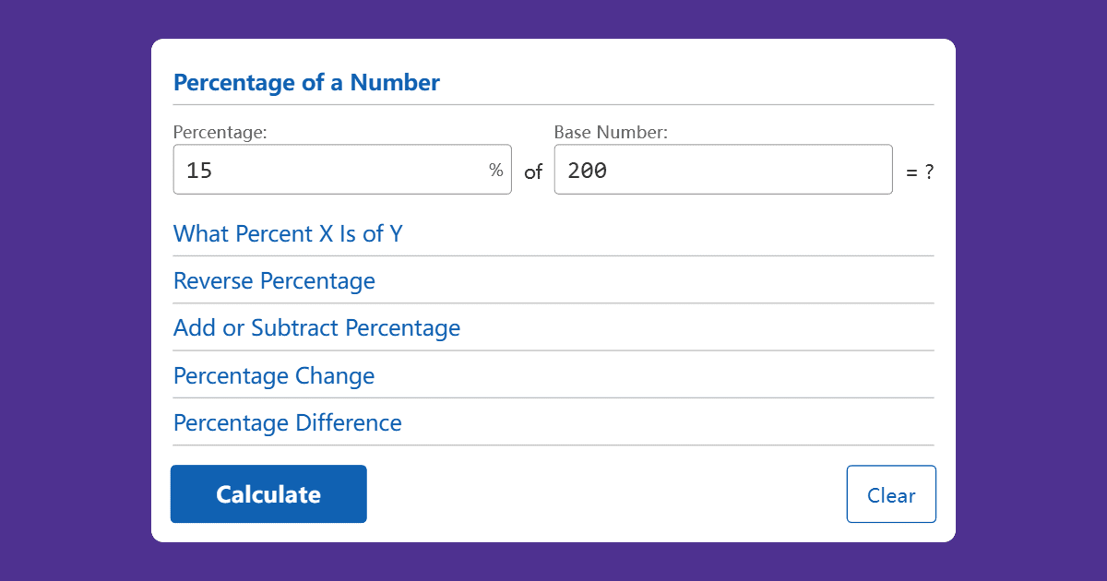Screen dimensions: 1107x581
Task: Click the Percentage: field label
Action: coord(220,132)
